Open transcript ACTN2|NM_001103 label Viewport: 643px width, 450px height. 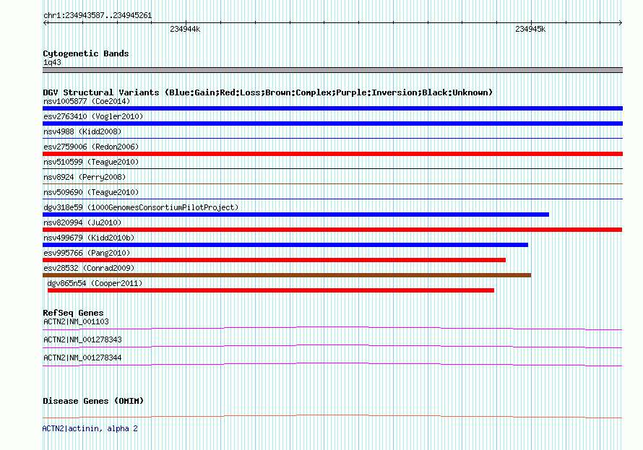tap(77, 321)
